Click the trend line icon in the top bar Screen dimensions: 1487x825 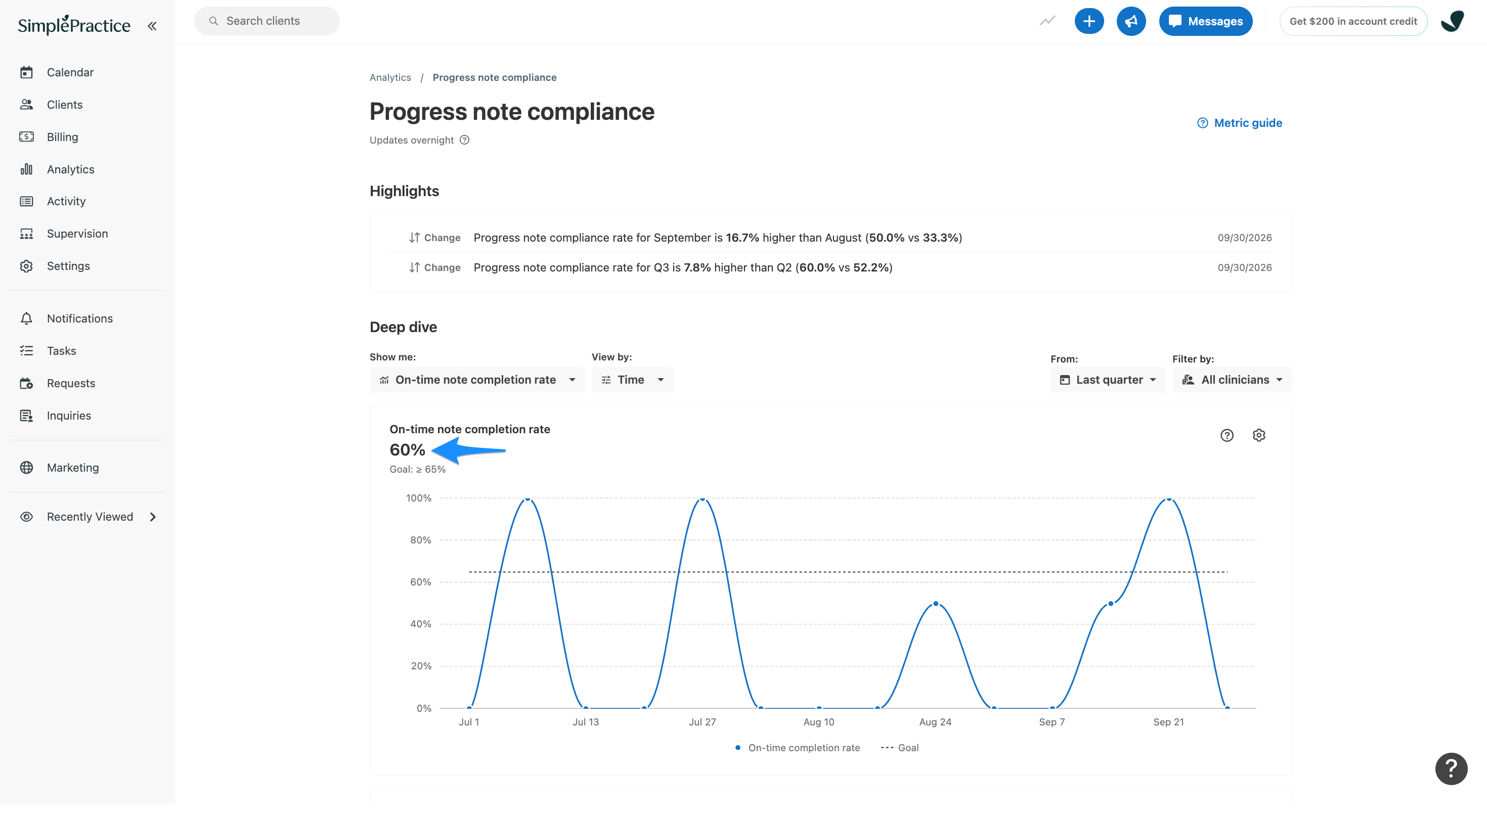(1047, 21)
